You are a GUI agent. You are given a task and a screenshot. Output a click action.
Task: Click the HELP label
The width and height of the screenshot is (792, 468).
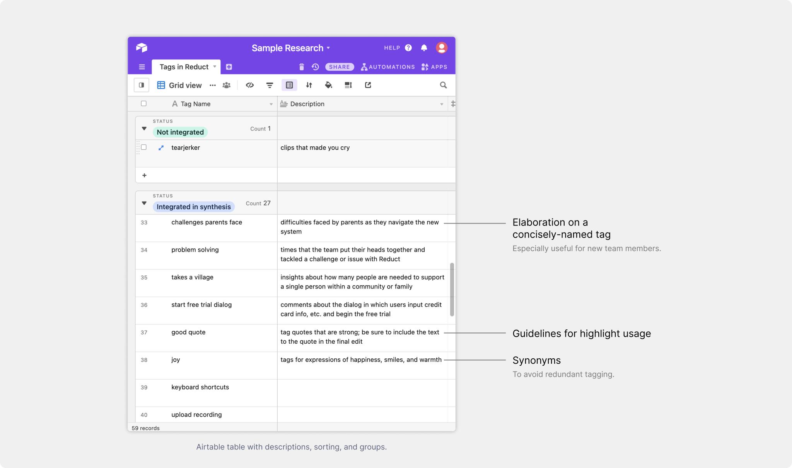coord(392,48)
